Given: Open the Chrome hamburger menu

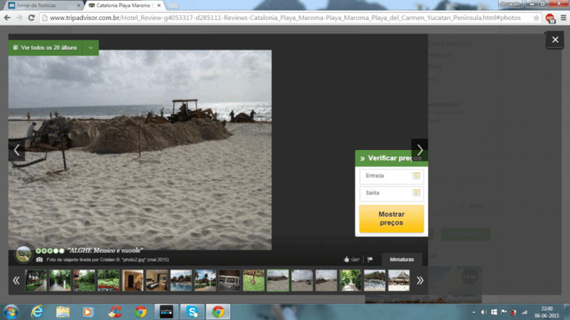Looking at the screenshot, I should pos(564,18).
